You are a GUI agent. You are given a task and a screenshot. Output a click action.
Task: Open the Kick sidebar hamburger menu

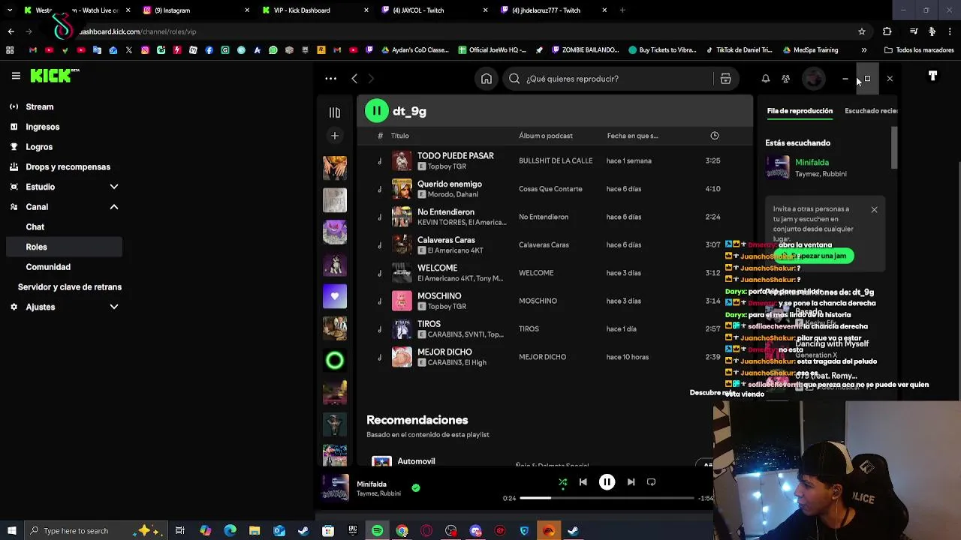coord(16,76)
